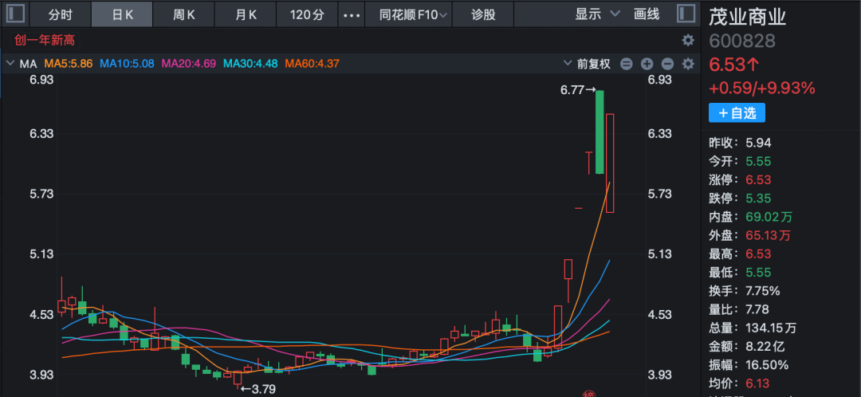Viewport: 861px width, 397px height.
Task: Toggle the right sidebar panel icon
Action: pyautogui.click(x=685, y=14)
